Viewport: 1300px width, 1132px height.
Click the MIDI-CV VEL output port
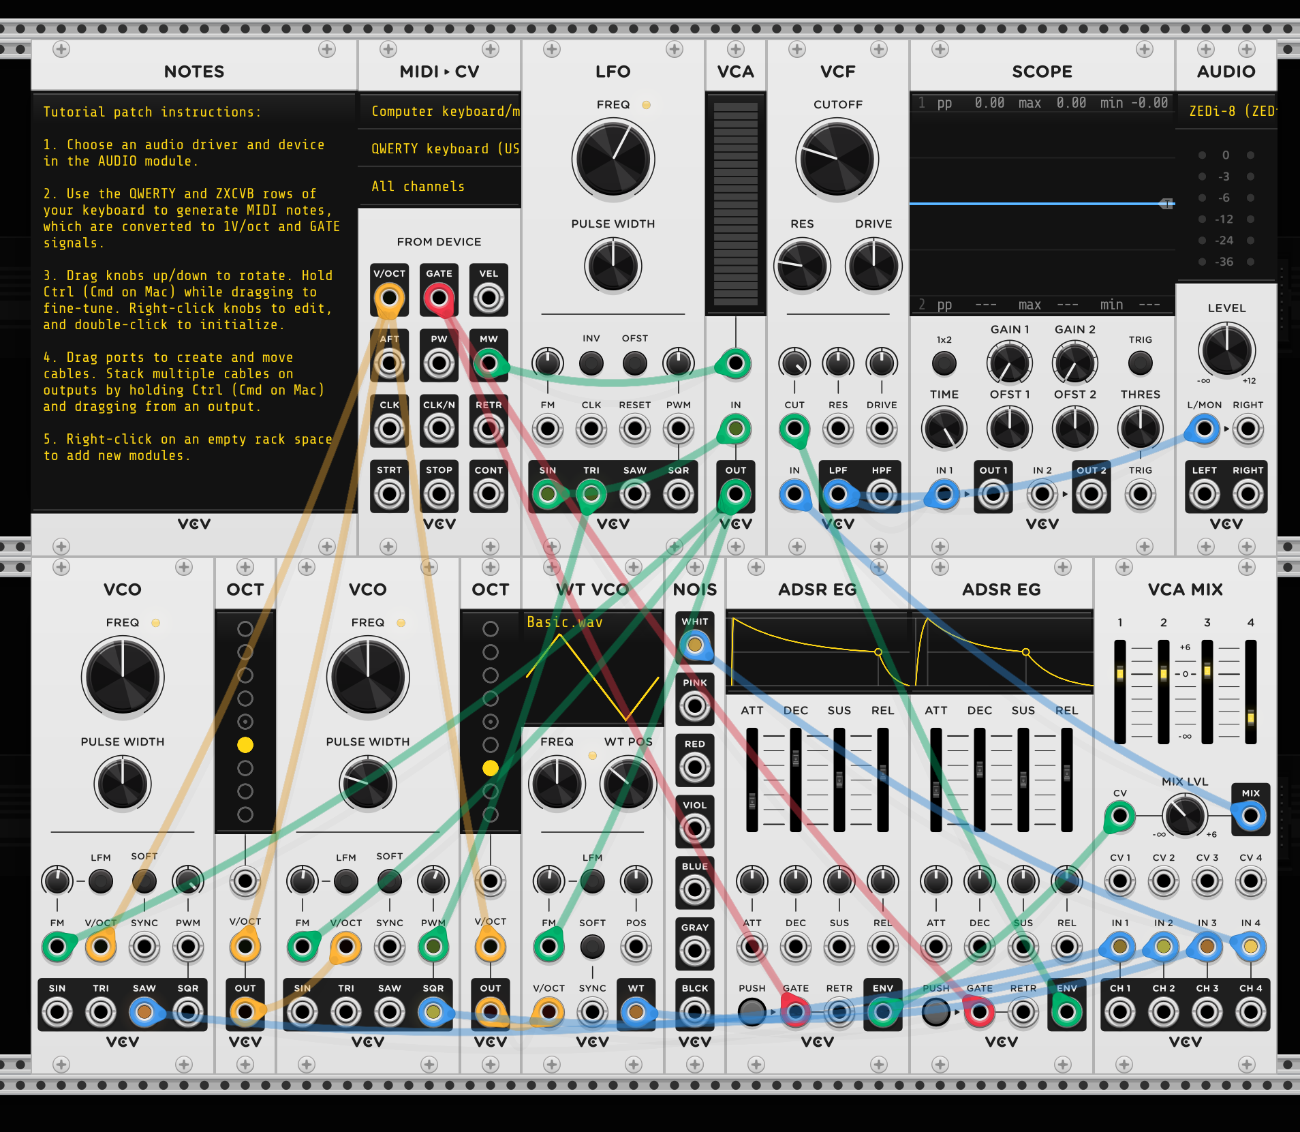(489, 298)
